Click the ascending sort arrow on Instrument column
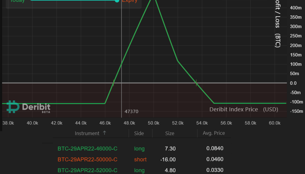Screen dimensions: 305x174 (x=104, y=133)
